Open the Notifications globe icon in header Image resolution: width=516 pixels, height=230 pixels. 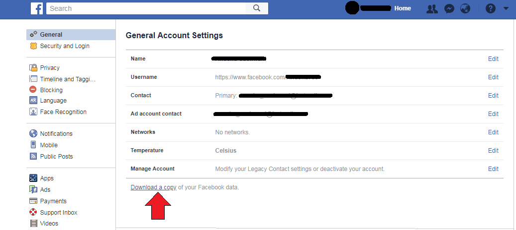pos(465,8)
